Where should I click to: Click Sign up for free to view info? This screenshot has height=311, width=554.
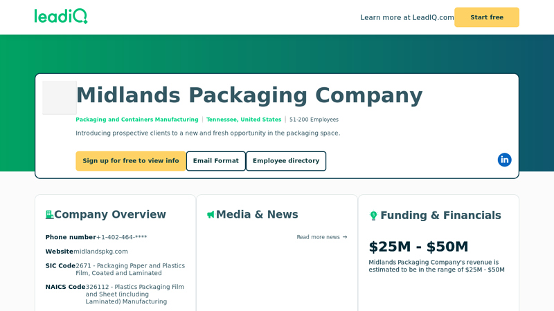coord(131,161)
